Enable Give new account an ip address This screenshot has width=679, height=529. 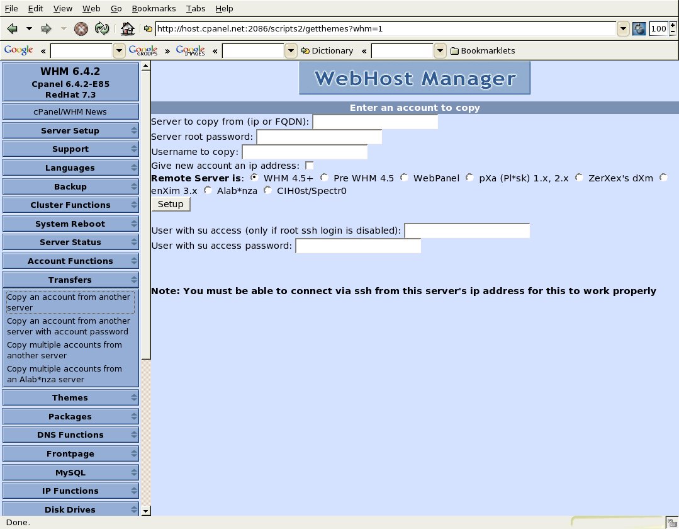pyautogui.click(x=310, y=166)
